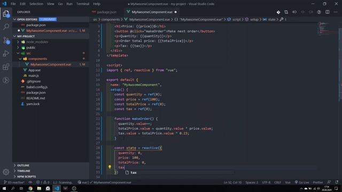This screenshot has height=192, width=342.
Task: Collapse the src folder
Action: coord(28,53)
